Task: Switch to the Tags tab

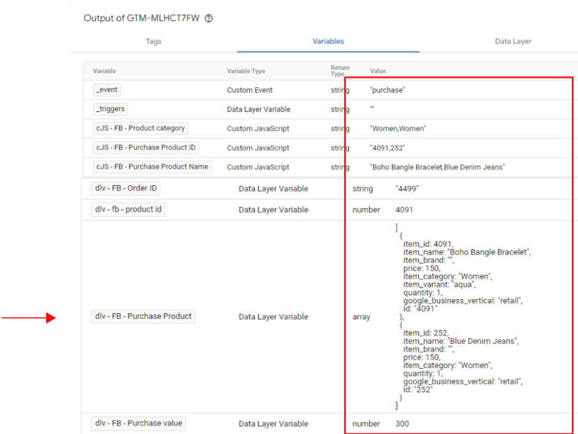Action: pyautogui.click(x=153, y=41)
